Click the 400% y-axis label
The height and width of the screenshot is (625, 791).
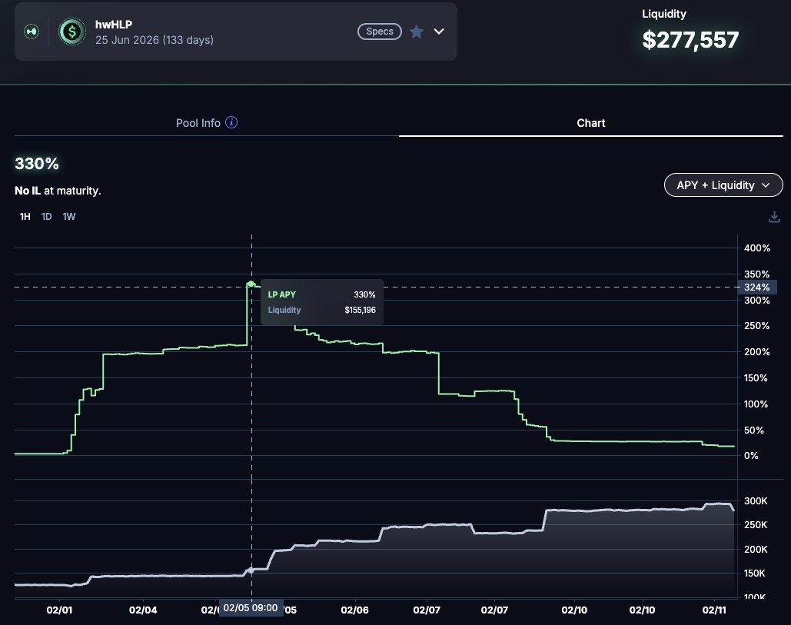756,248
